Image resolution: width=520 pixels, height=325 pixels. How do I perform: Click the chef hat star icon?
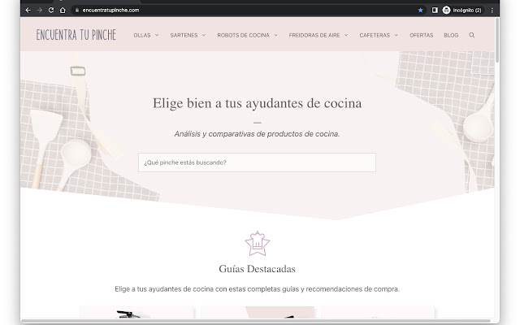[x=258, y=244]
